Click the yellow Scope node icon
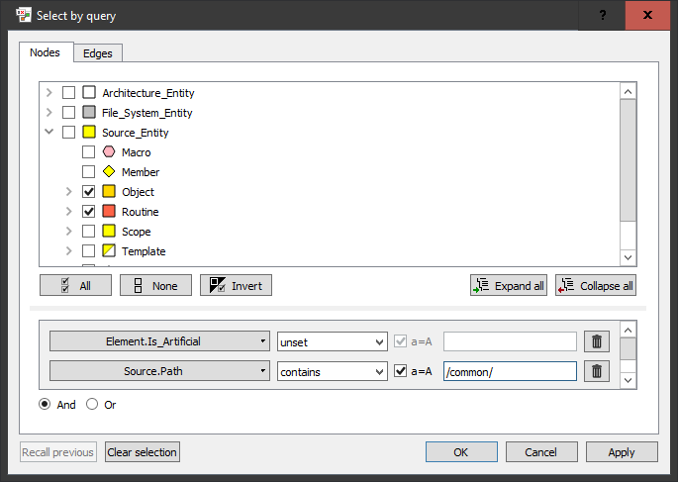The height and width of the screenshot is (482, 678). 109,232
